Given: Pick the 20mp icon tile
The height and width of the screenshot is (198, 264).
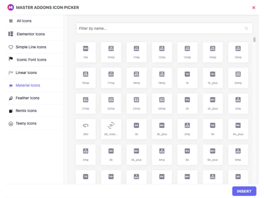Looking at the screenshot, I should tap(238, 78).
